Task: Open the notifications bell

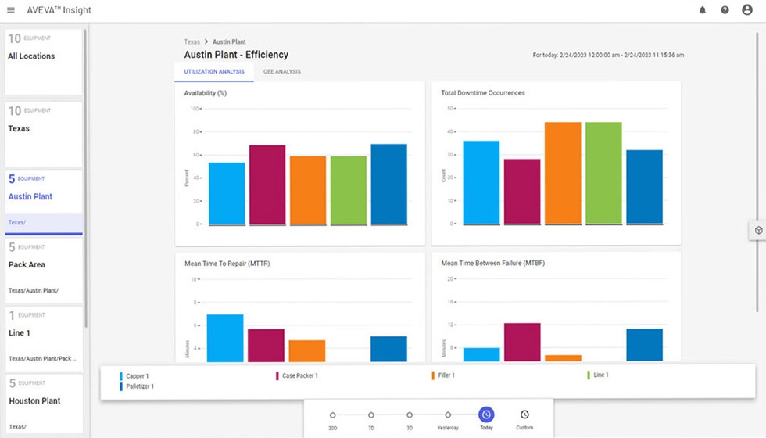Action: [702, 10]
